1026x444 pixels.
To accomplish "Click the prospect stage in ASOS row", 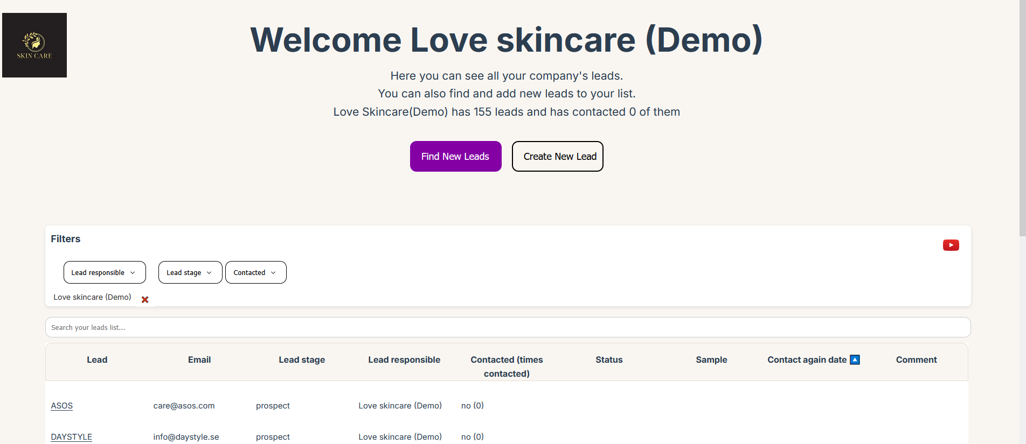I will [273, 406].
